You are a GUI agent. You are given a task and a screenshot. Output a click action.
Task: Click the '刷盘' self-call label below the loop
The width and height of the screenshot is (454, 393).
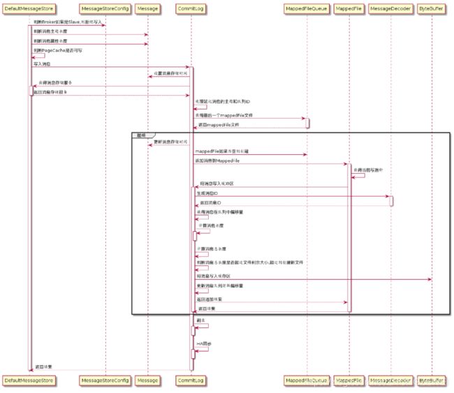[x=201, y=320]
